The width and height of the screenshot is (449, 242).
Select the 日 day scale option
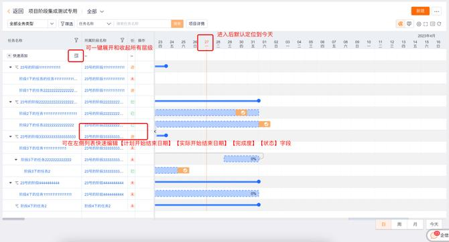click(x=383, y=225)
